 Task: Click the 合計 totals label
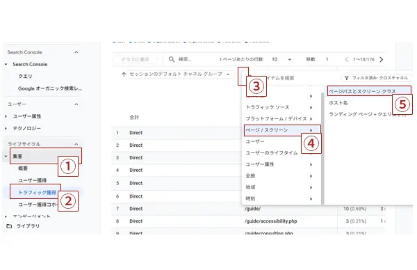(x=134, y=117)
